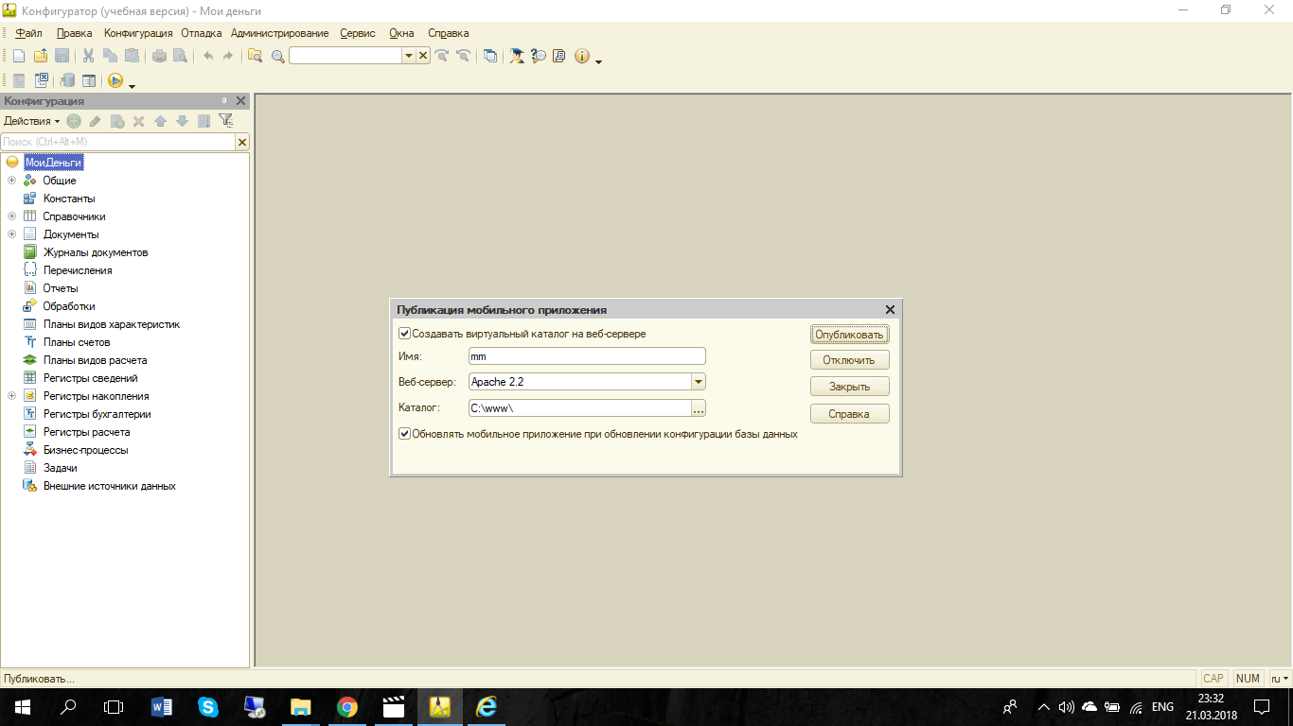The image size is (1293, 726).
Task: Click the search magnifier toolbar icon
Action: click(x=277, y=57)
